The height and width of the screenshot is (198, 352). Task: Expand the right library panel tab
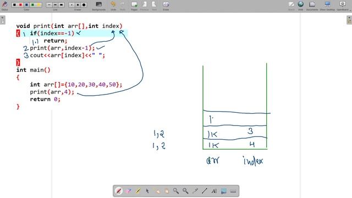(349, 20)
